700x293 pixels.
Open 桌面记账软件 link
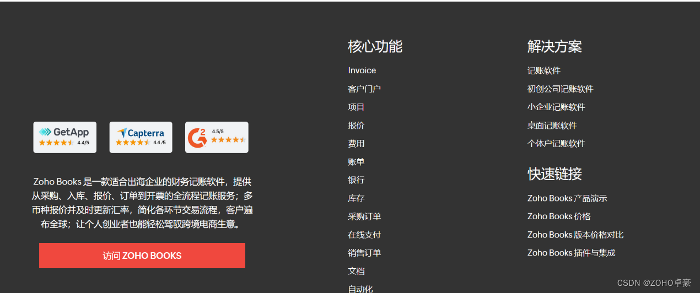(x=552, y=125)
